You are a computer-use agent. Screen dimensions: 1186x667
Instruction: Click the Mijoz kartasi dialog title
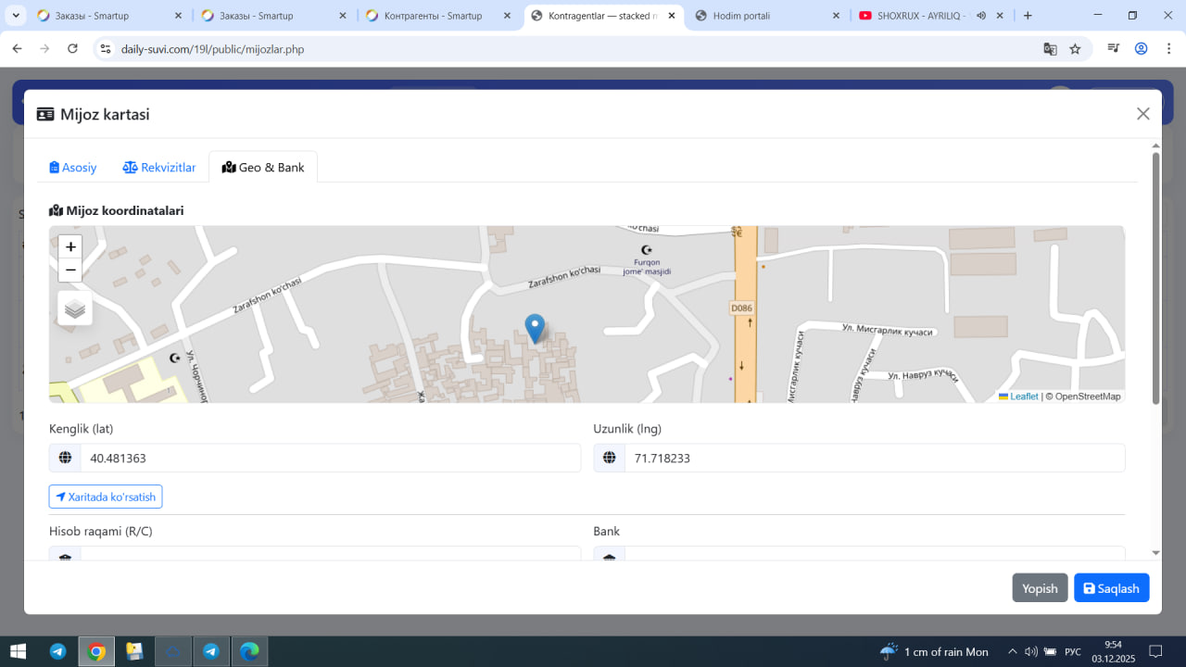[105, 114]
